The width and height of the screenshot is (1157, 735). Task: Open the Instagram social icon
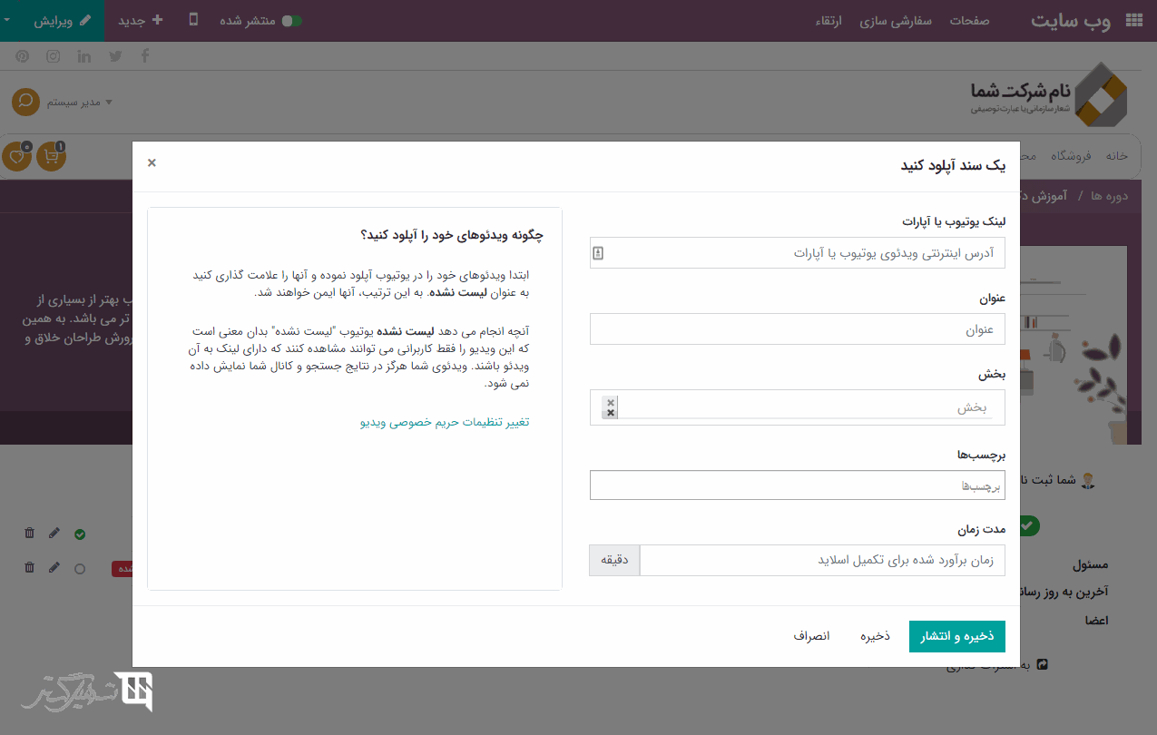pyautogui.click(x=54, y=56)
